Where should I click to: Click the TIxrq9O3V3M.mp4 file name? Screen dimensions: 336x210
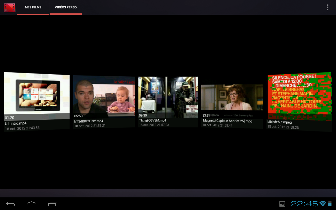152,120
